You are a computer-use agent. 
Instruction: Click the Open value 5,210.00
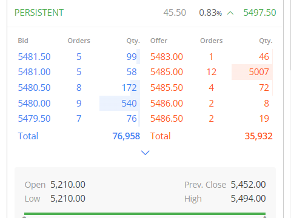[x=68, y=185]
